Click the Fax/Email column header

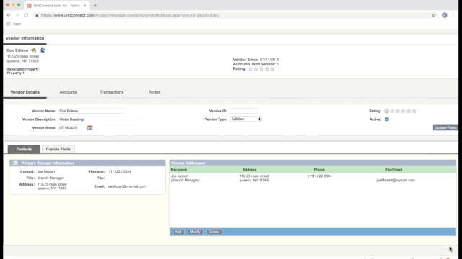tap(393, 170)
